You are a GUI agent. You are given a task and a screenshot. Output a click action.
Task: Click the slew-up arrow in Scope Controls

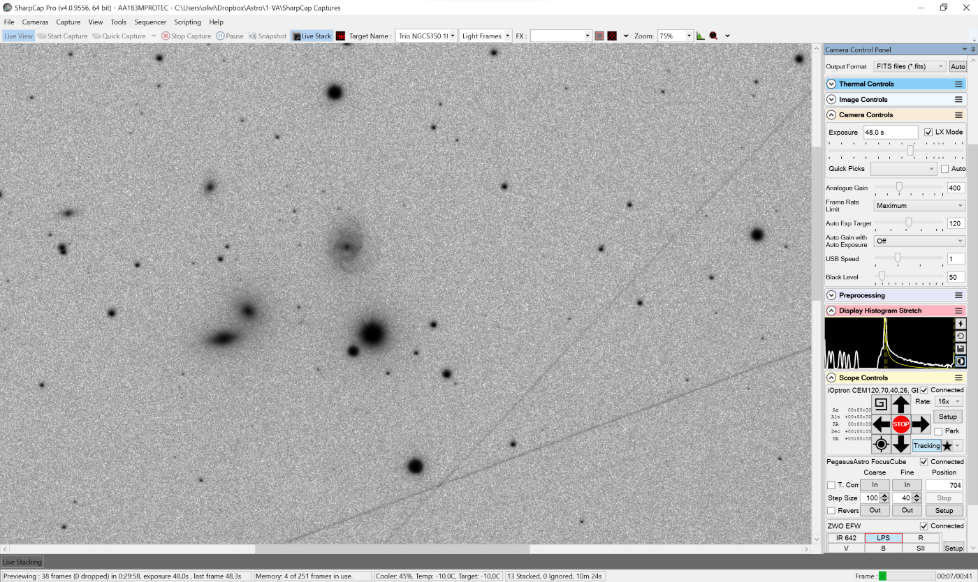tap(900, 403)
